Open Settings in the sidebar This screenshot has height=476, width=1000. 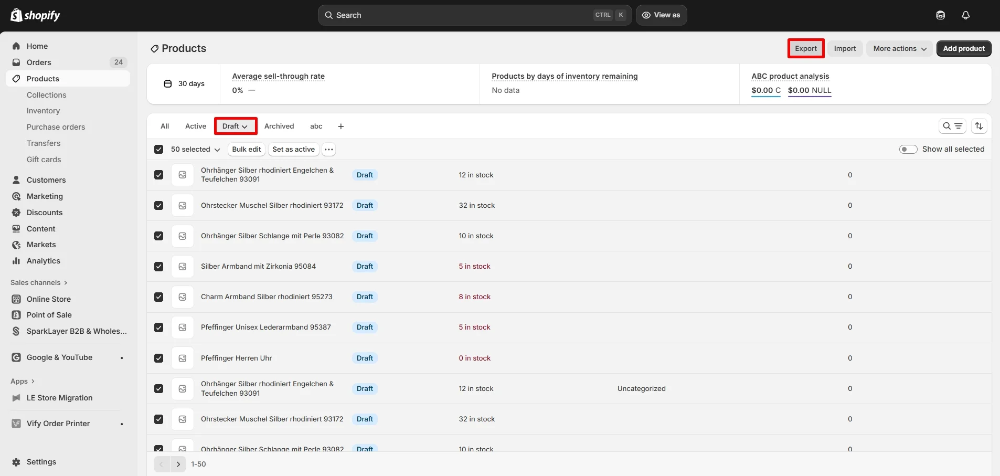pyautogui.click(x=40, y=461)
